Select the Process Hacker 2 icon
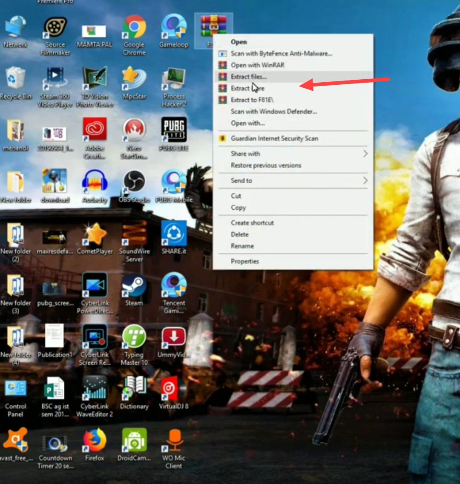 pos(174,88)
